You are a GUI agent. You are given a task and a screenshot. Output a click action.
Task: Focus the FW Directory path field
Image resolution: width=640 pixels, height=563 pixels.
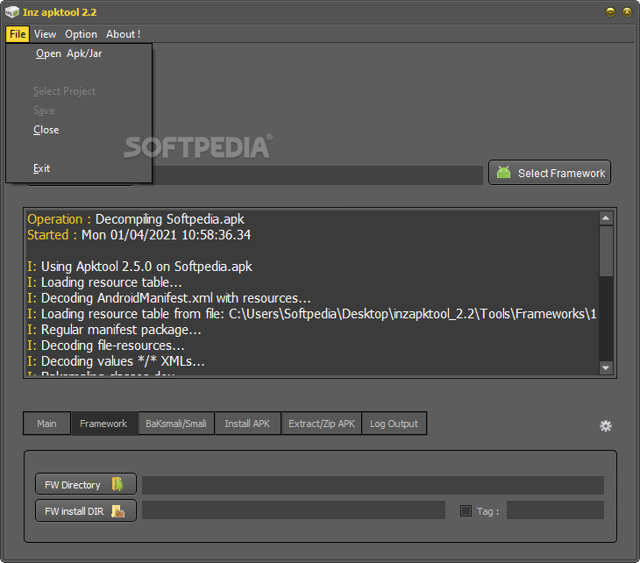coord(373,485)
